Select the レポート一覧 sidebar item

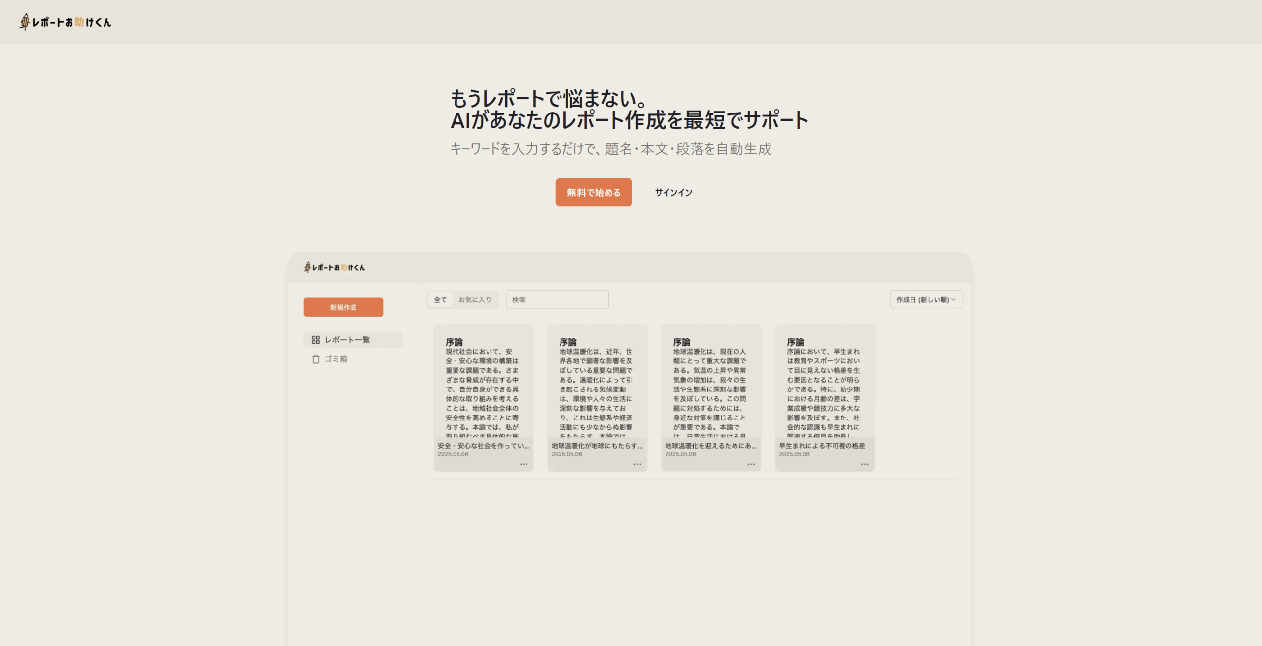(x=347, y=340)
